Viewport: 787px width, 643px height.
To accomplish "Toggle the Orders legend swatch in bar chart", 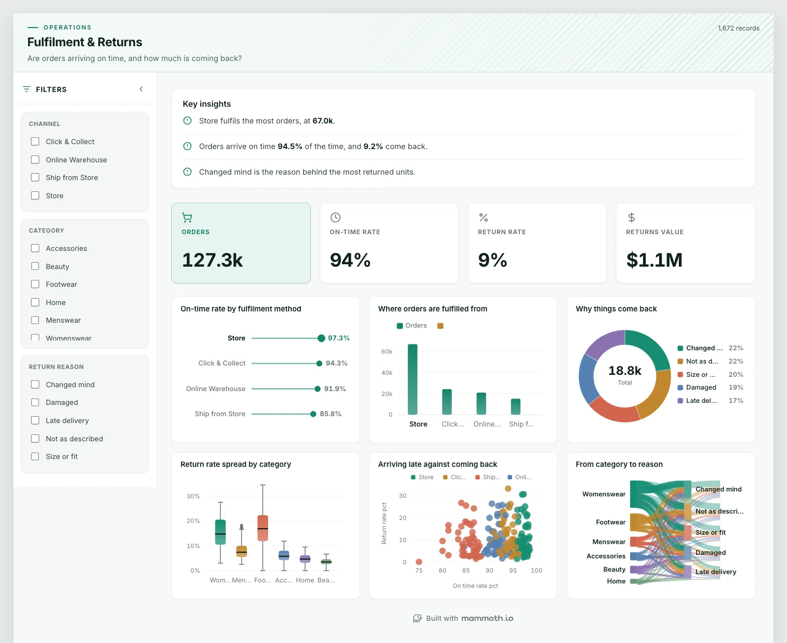I will coord(400,326).
